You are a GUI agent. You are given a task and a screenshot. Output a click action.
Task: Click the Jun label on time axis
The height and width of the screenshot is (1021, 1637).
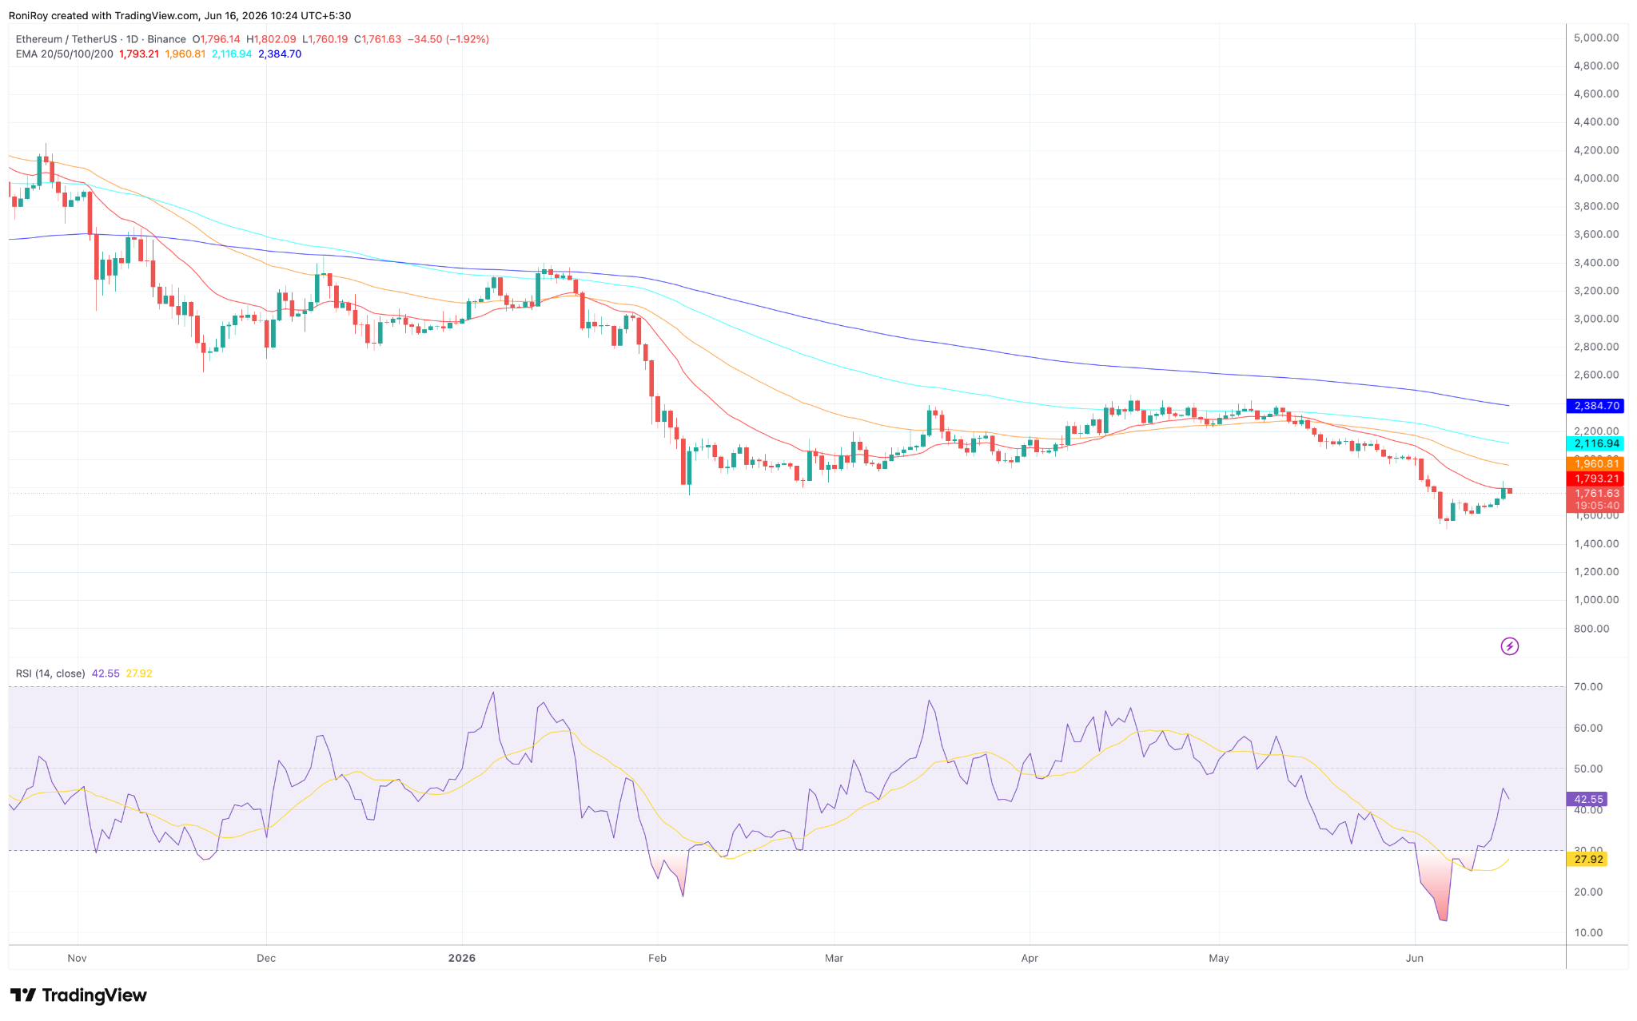(1415, 958)
